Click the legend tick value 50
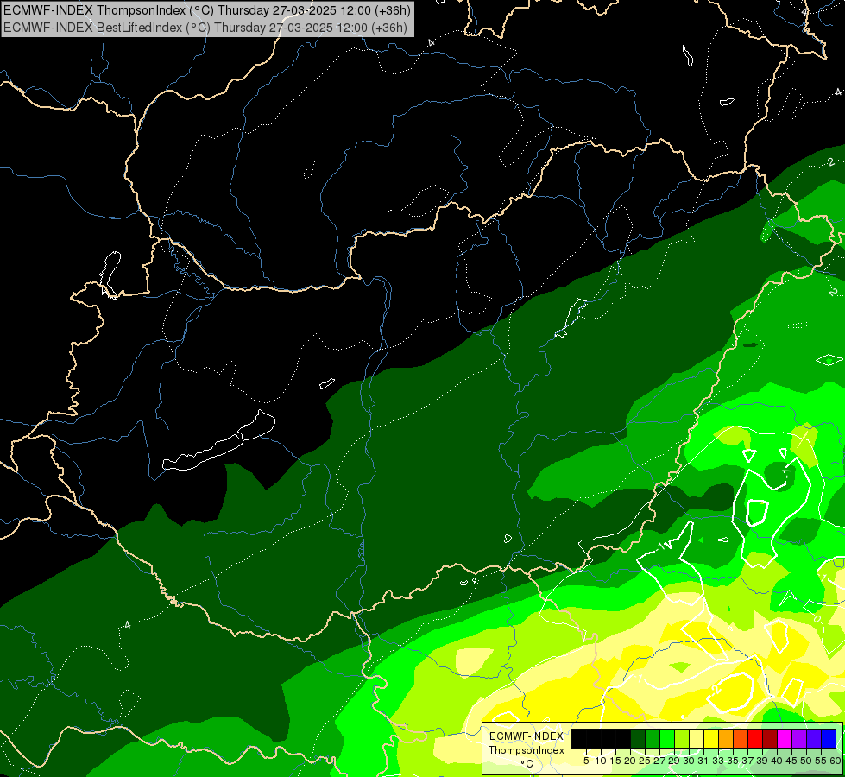 807,761
